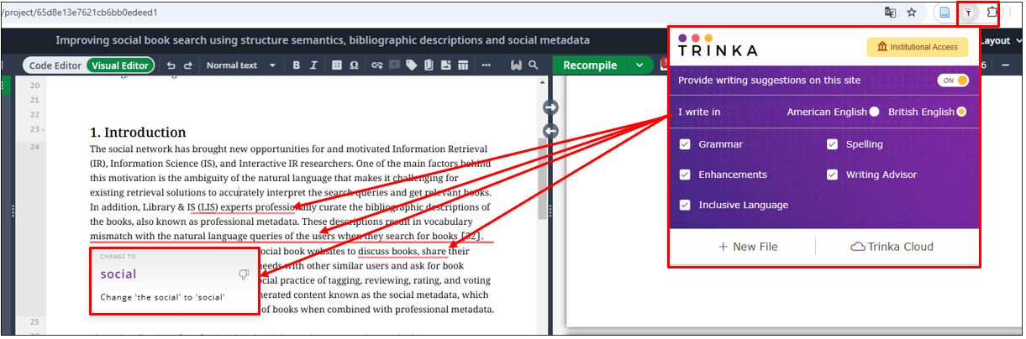Screen dimensions: 1026x339
Task: Apply italic formatting with the I icon
Action: pyautogui.click(x=313, y=65)
